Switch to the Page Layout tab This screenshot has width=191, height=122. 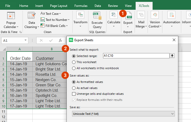click(59, 6)
